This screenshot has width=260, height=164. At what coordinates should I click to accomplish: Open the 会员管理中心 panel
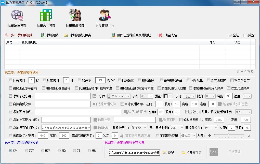pos(105,18)
